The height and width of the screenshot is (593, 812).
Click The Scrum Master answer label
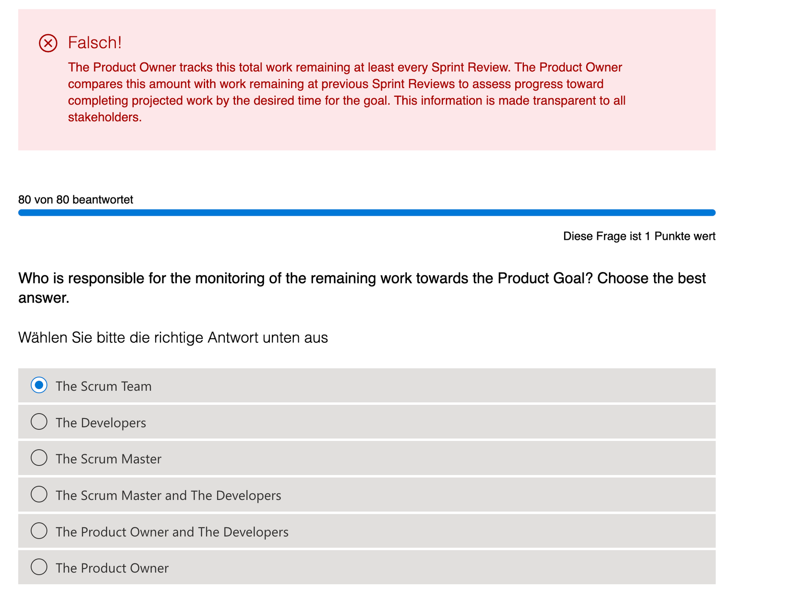coord(108,459)
